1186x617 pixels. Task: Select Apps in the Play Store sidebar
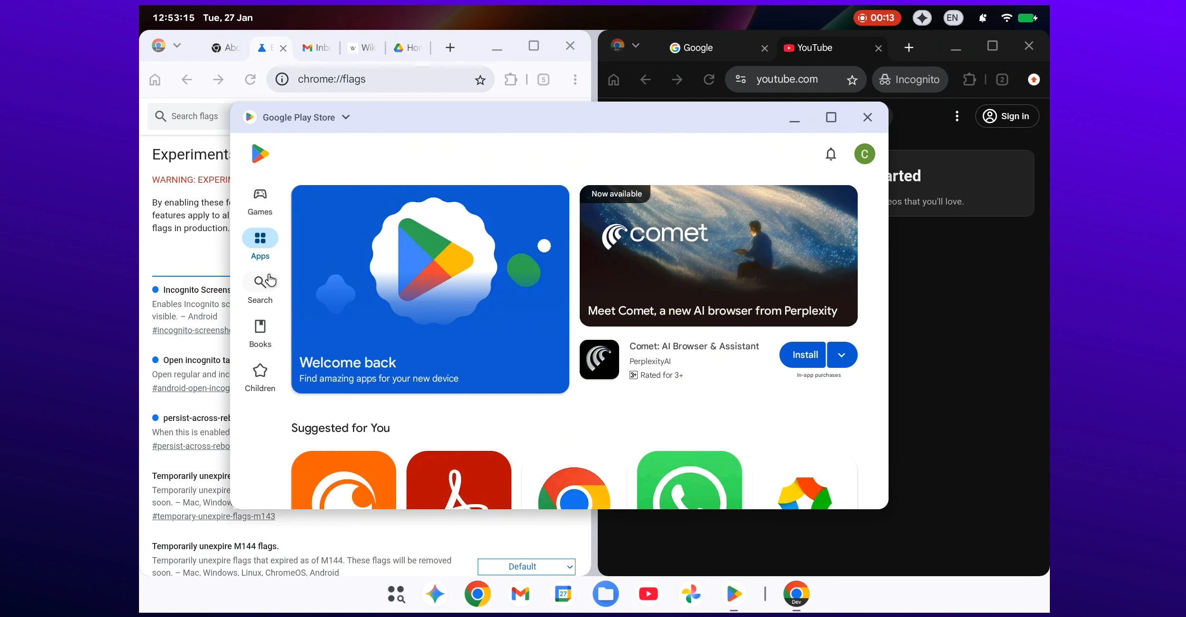click(x=260, y=244)
